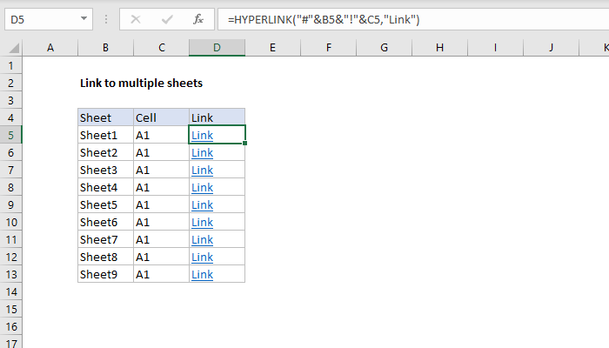Click the Select All corner triangle

pyautogui.click(x=10, y=49)
